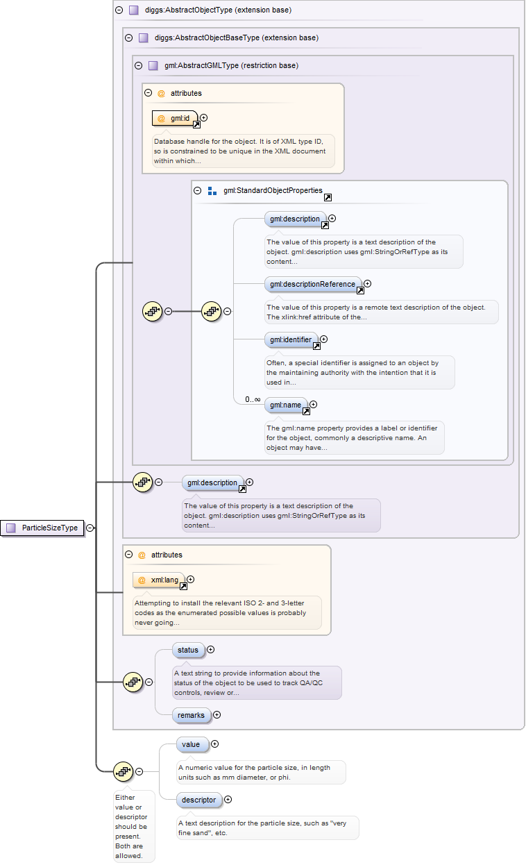The height and width of the screenshot is (865, 526).
Task: Click the link arrow on gml:identifier element
Action: [x=316, y=346]
